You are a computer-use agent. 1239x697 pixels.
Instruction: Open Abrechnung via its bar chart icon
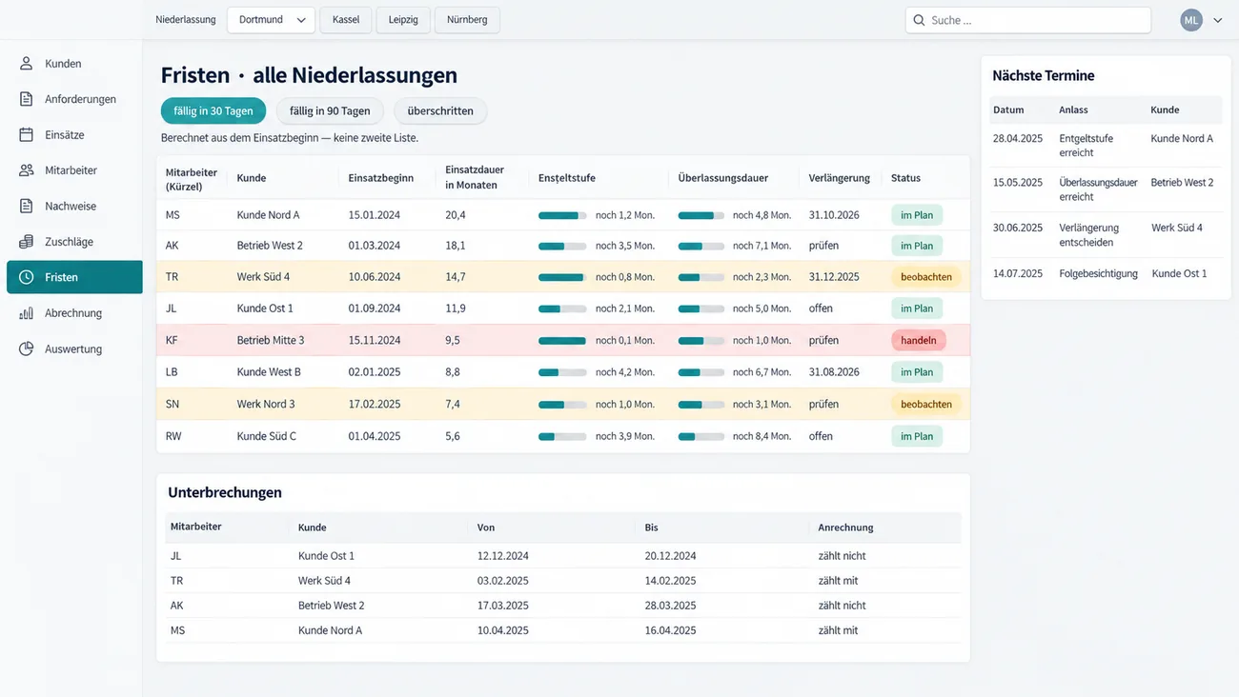pyautogui.click(x=27, y=313)
